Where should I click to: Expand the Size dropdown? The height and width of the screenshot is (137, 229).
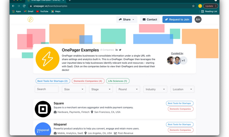click(x=74, y=89)
